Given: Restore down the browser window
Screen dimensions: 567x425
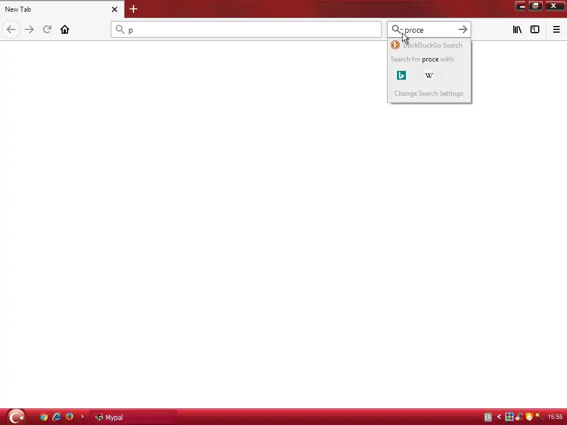Looking at the screenshot, I should point(535,6).
